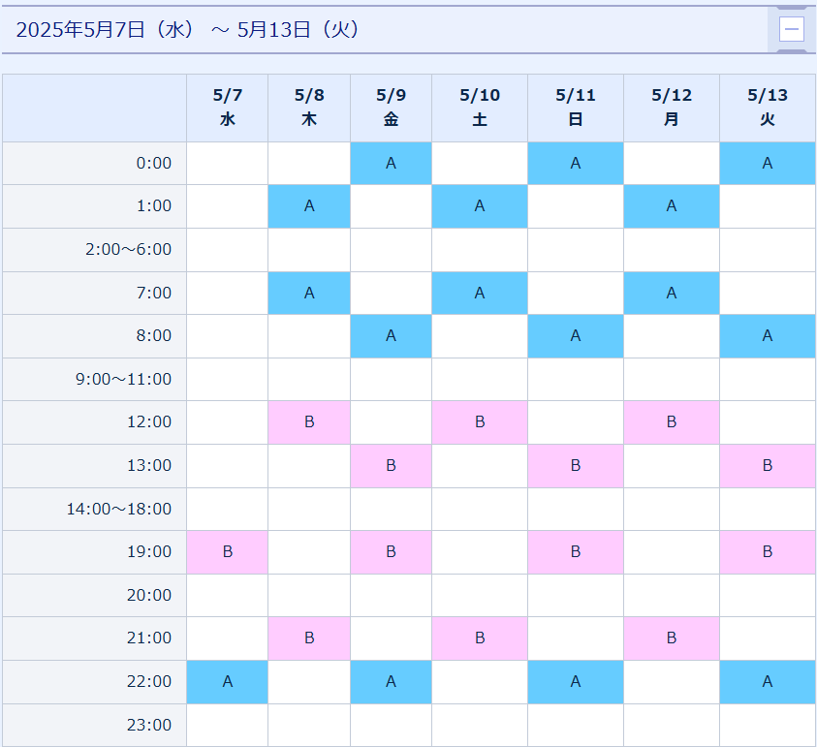817x747 pixels.
Task: Select the A slot at 0:00 on 5/13
Action: [767, 163]
